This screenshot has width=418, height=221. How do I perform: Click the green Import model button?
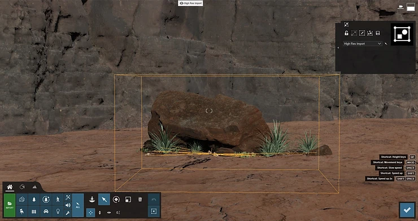pyautogui.click(x=10, y=205)
